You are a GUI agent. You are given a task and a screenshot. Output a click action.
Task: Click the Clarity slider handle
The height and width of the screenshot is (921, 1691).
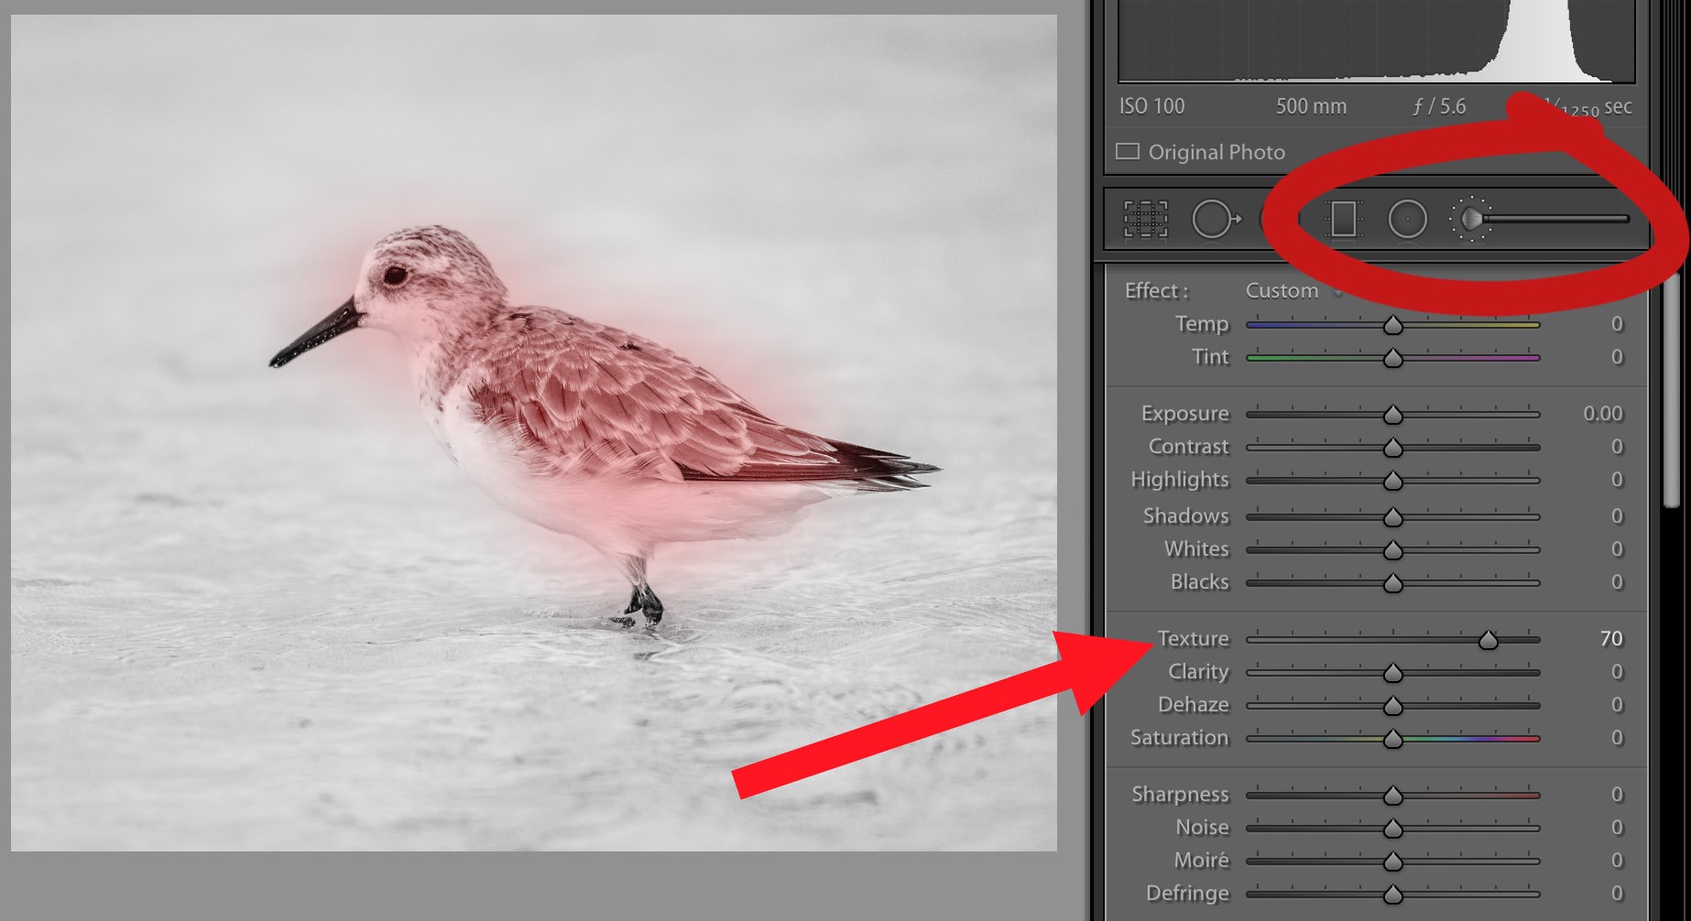click(1393, 673)
